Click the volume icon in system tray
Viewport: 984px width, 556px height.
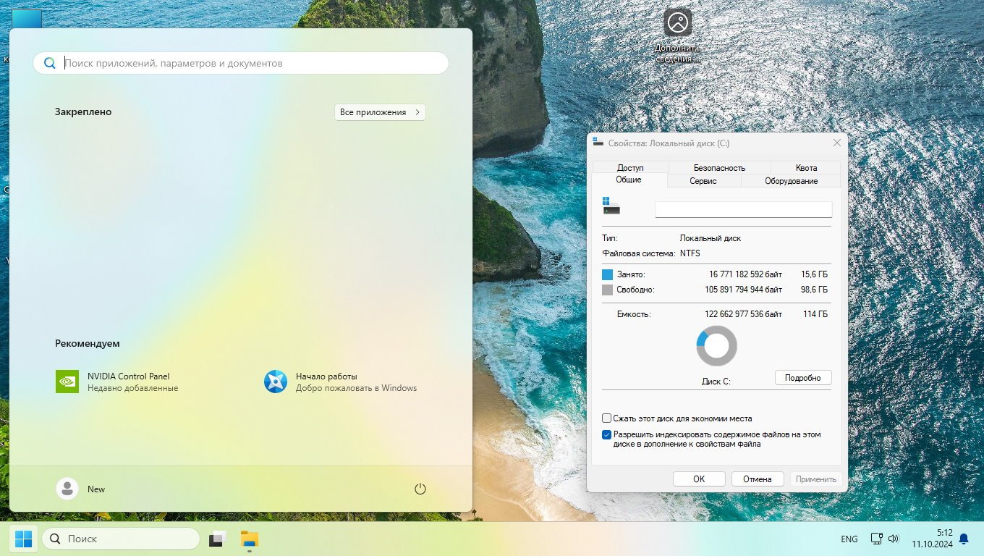coord(894,539)
